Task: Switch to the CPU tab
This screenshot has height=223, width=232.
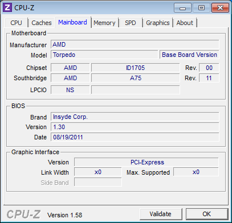Action: pos(17,23)
